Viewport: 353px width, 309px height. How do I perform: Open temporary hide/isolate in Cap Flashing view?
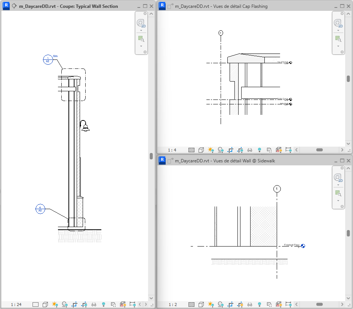(x=250, y=150)
